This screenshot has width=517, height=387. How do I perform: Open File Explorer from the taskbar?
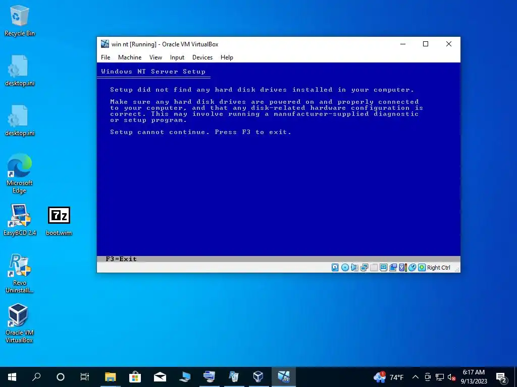(111, 377)
